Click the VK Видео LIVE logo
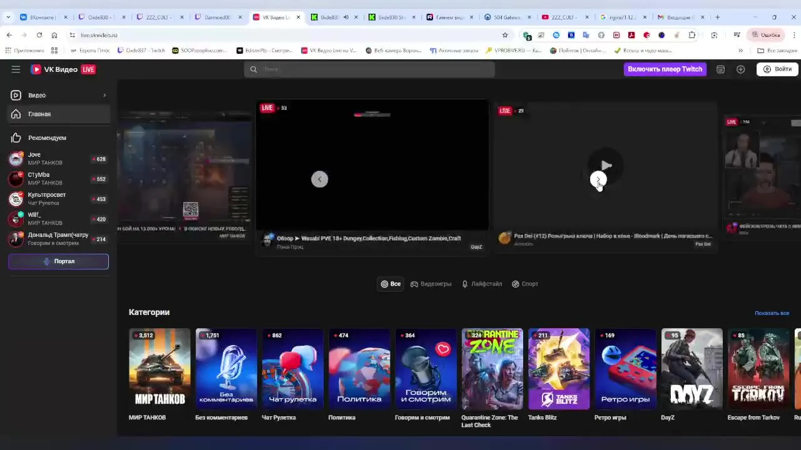Viewport: 801px width, 450px height. click(63, 69)
